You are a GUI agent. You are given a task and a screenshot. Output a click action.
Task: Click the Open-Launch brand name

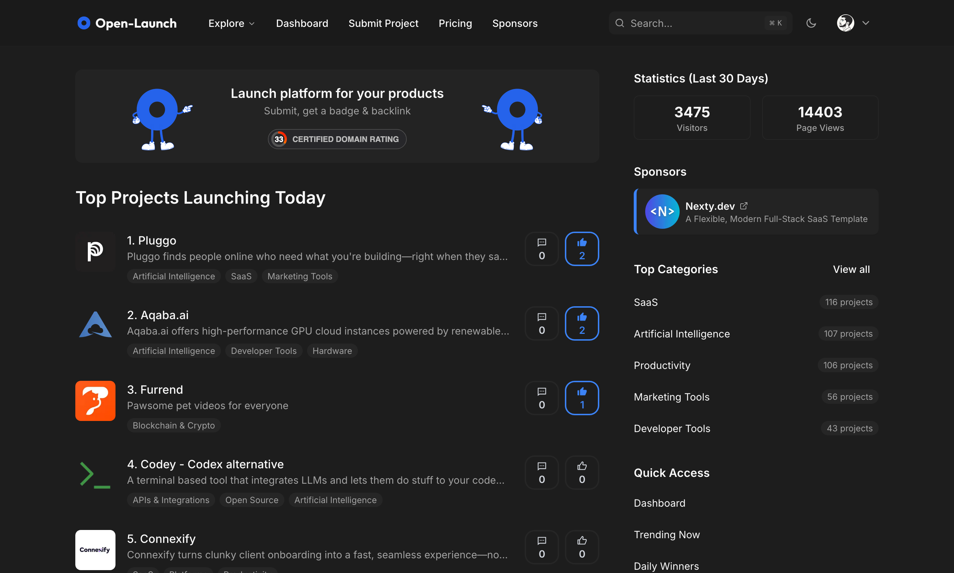[x=136, y=24]
